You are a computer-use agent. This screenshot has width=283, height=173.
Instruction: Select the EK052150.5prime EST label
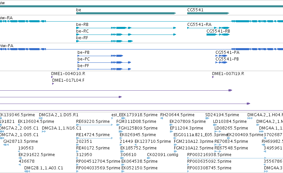pyautogui.click(x=140, y=168)
